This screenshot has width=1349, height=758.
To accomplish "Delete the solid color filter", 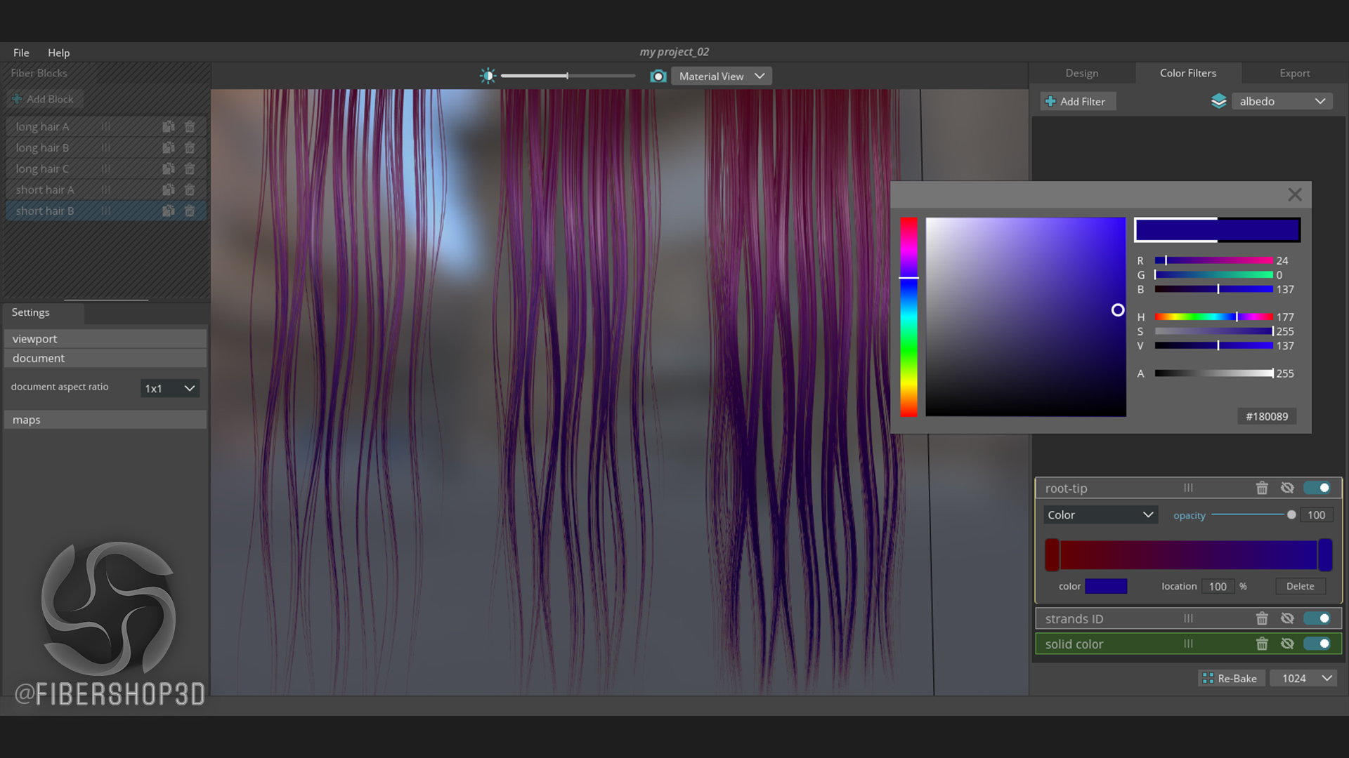I will [x=1262, y=644].
